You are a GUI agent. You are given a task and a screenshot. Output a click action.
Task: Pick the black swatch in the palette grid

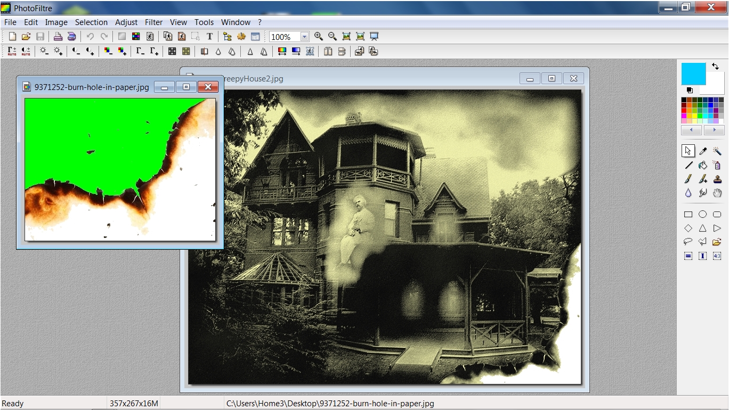pos(684,100)
